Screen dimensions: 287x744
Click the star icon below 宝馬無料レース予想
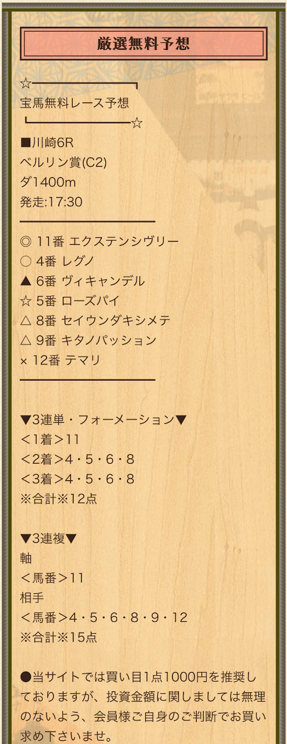(x=137, y=123)
